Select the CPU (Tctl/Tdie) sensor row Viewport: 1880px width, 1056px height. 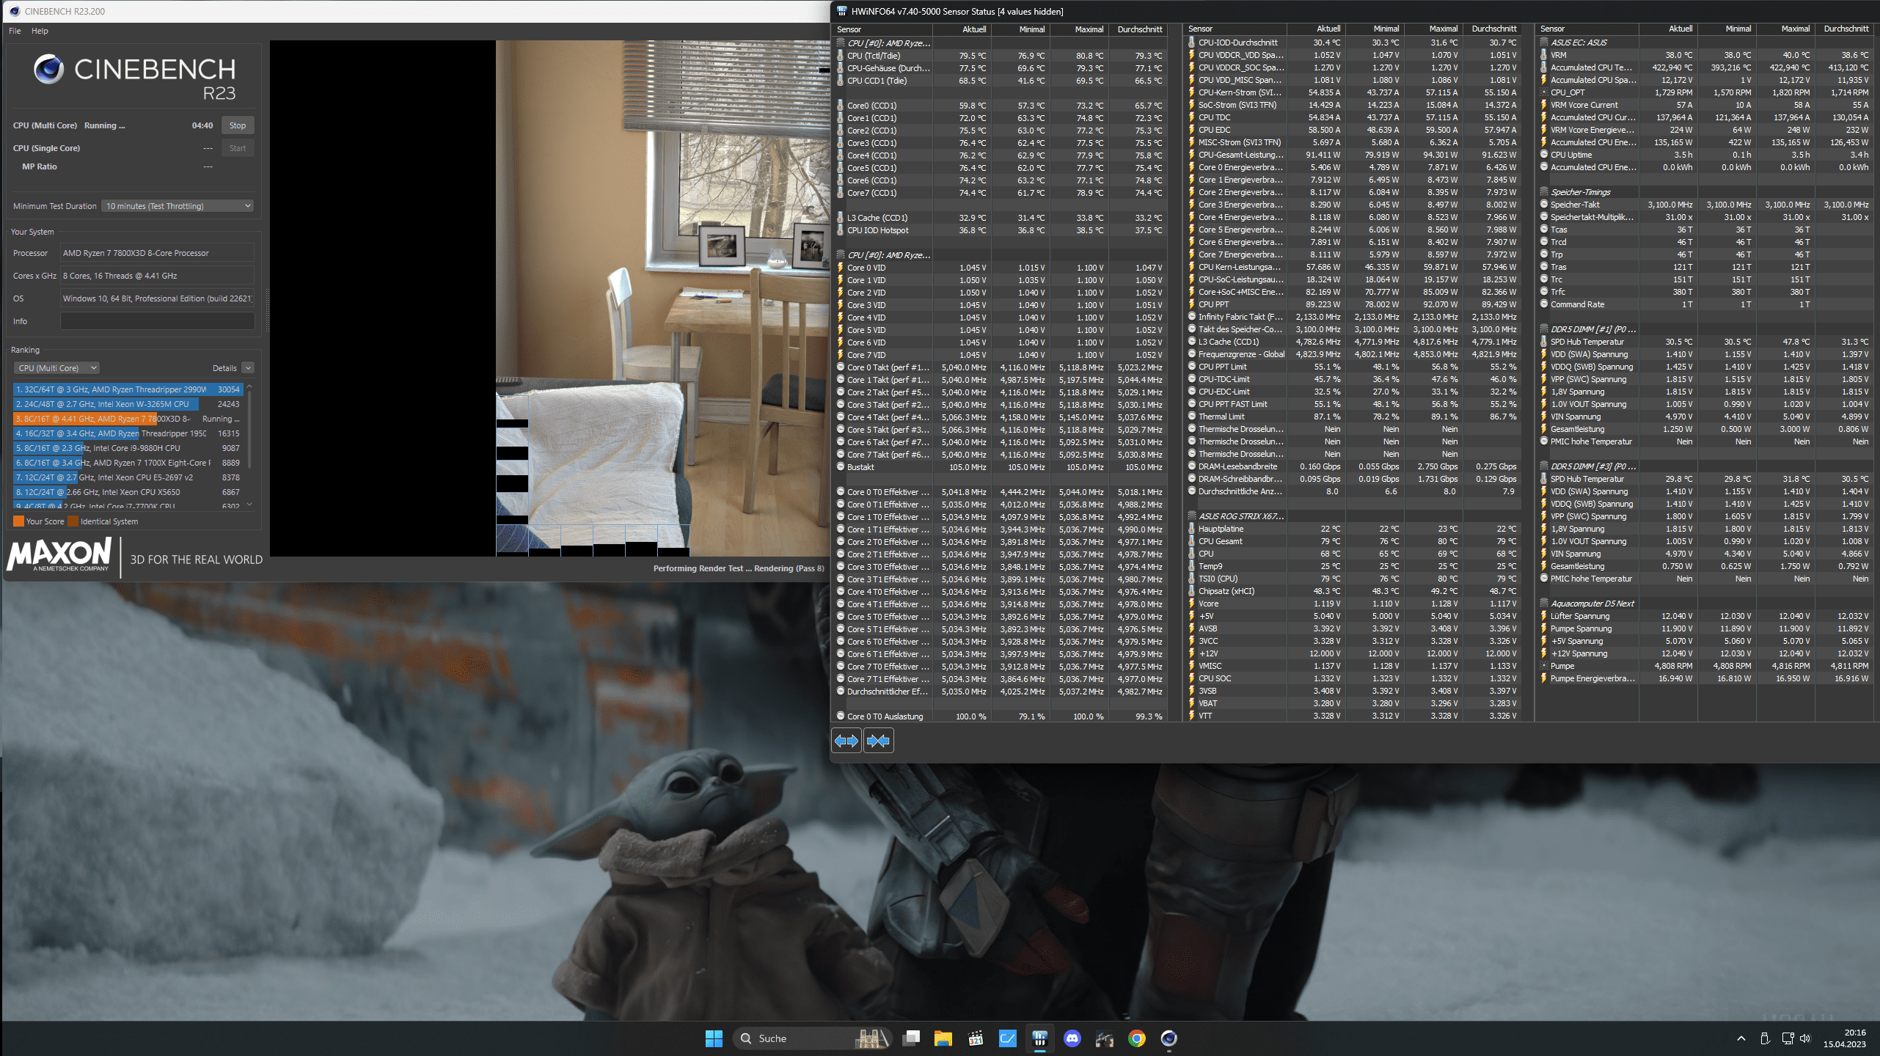1001,56
